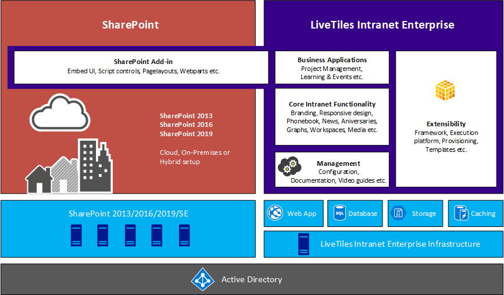
Task: Click the first SharePoint server icon
Action: coord(76,236)
